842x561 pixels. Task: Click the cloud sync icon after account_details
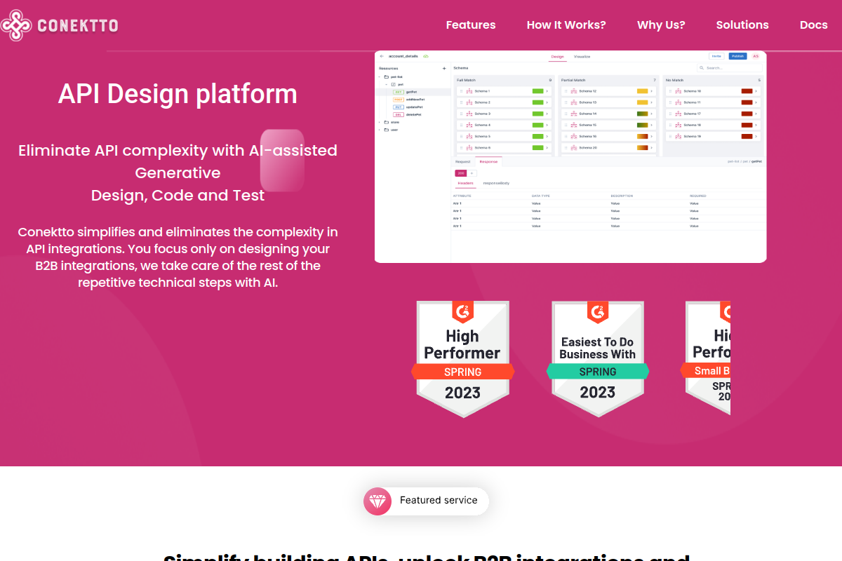tap(426, 56)
